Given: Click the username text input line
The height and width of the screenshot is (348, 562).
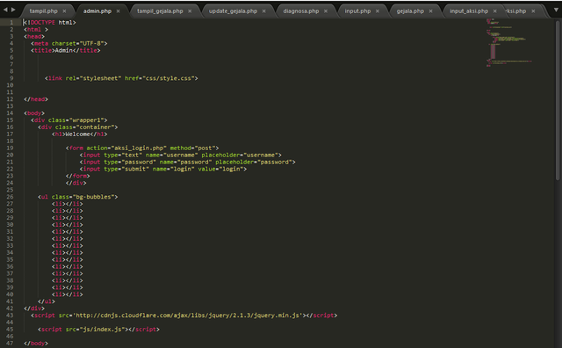Looking at the screenshot, I should pos(181,155).
